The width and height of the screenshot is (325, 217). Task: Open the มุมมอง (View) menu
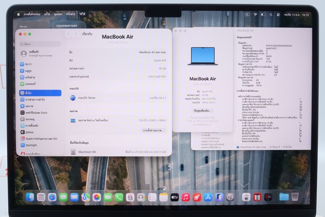click(58, 14)
